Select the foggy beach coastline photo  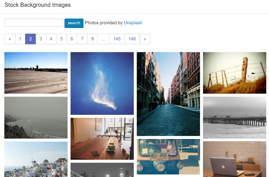coord(36,118)
